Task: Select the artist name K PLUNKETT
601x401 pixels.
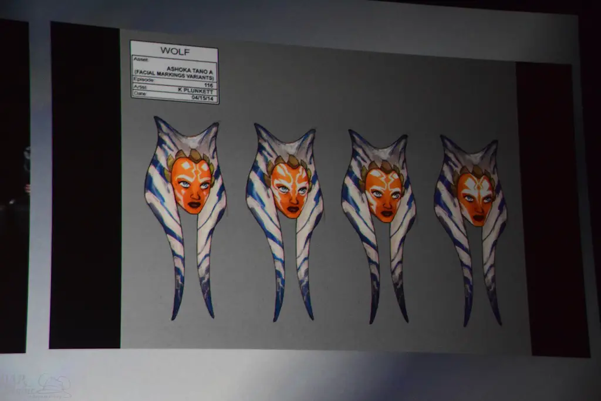Action: pyautogui.click(x=197, y=90)
